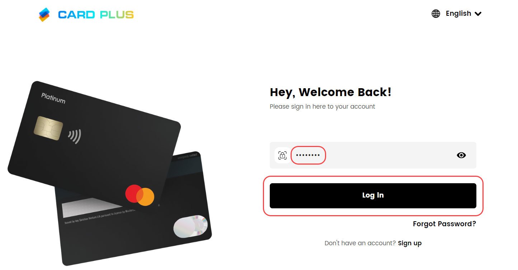Click the CARD PLUS wordmark text
Screen dimensions: 518x270
[x=96, y=15]
